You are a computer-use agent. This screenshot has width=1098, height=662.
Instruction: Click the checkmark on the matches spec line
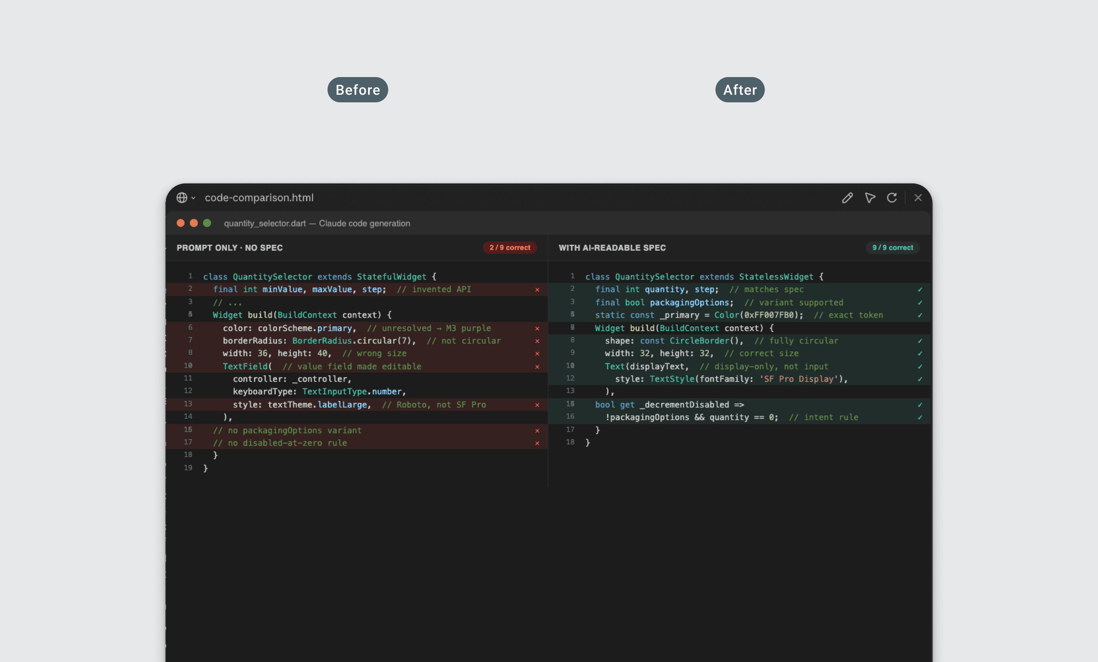(x=920, y=290)
